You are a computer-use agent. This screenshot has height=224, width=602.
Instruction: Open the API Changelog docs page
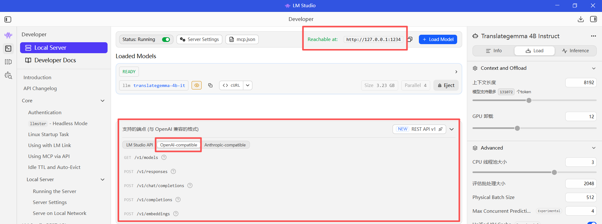point(40,88)
